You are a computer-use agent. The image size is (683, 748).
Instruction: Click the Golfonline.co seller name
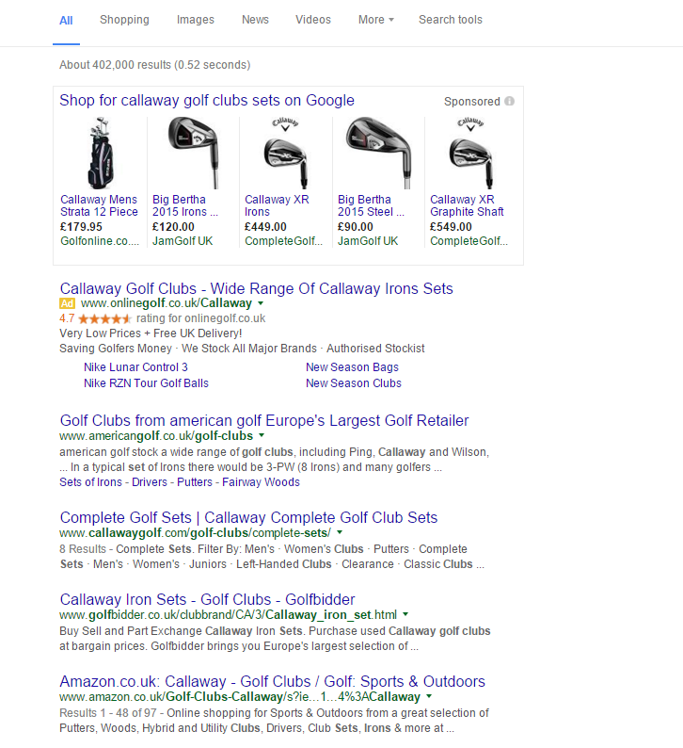click(100, 241)
